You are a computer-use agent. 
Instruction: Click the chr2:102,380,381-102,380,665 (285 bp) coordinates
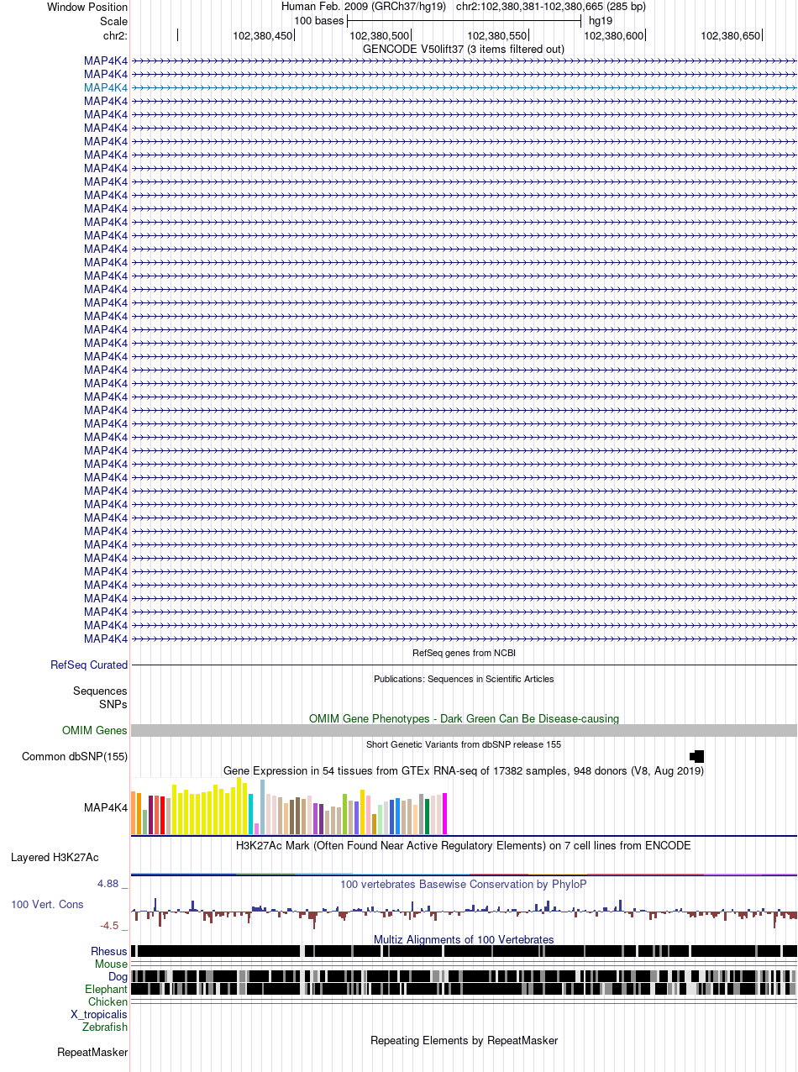click(x=551, y=7)
